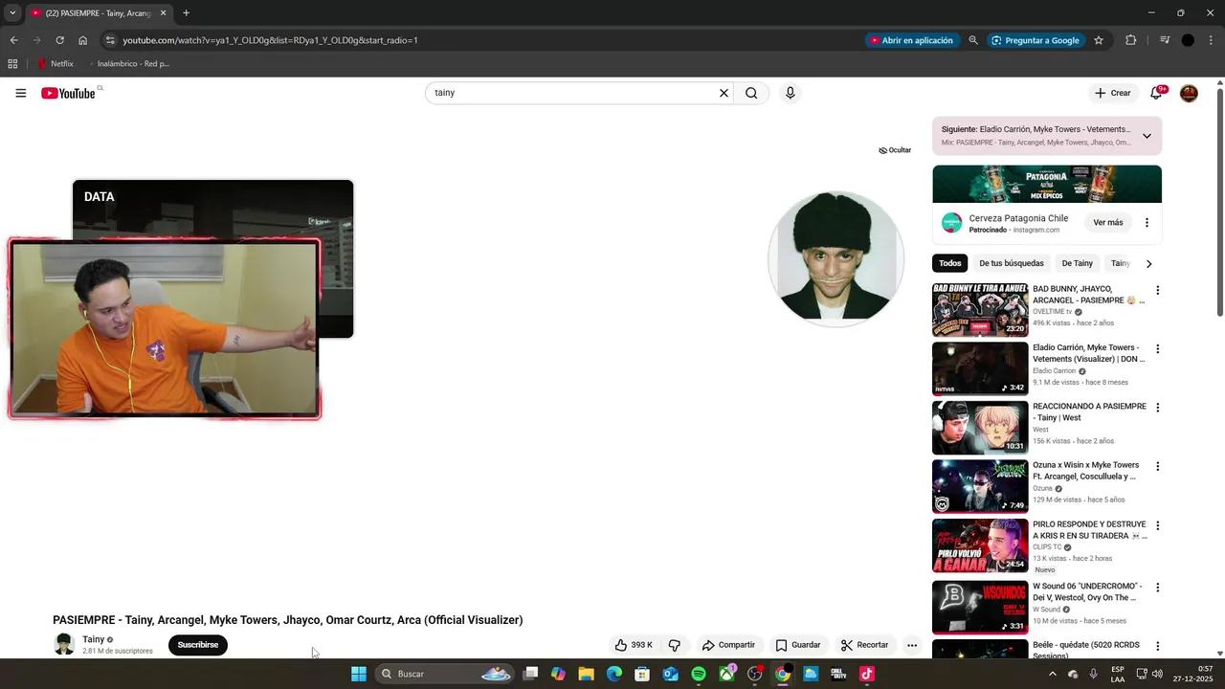Open Spotify from the taskbar
The width and height of the screenshot is (1225, 689).
coord(699,674)
